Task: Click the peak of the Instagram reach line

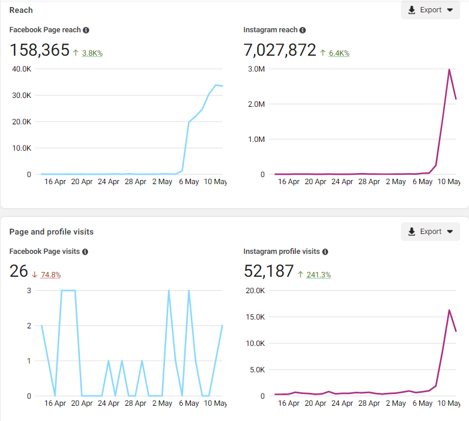Action: (449, 70)
